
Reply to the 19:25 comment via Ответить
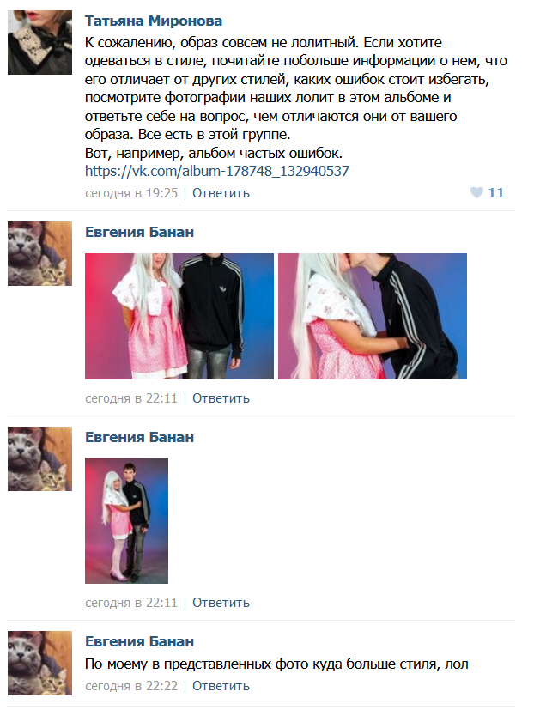pyautogui.click(x=221, y=193)
